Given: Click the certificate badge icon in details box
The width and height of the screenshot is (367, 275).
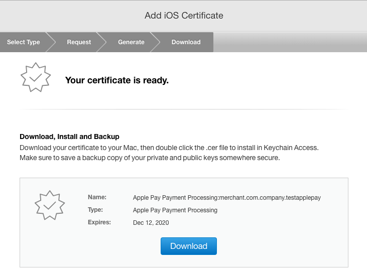Looking at the screenshot, I should coord(50,205).
